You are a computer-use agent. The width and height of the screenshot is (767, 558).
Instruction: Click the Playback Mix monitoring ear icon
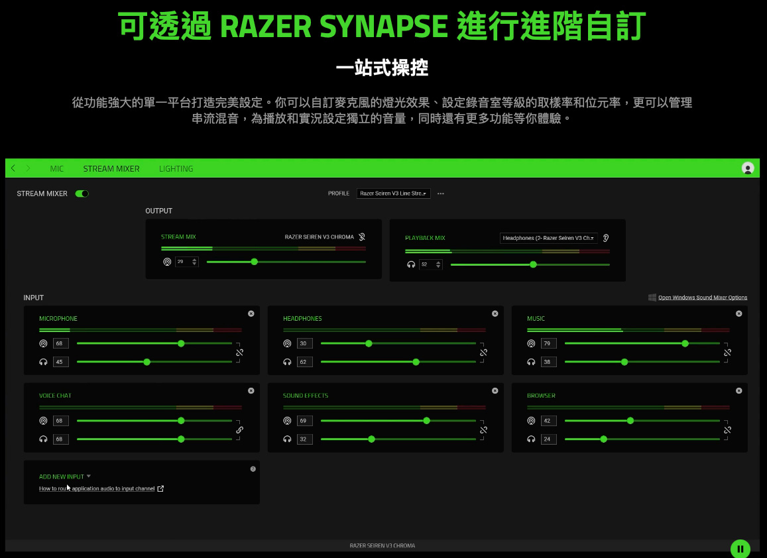(605, 238)
